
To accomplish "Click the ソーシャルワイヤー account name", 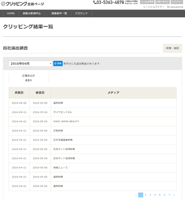I will [x=154, y=7].
